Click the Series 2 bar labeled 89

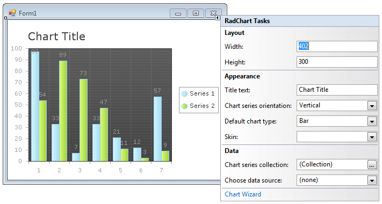click(63, 111)
